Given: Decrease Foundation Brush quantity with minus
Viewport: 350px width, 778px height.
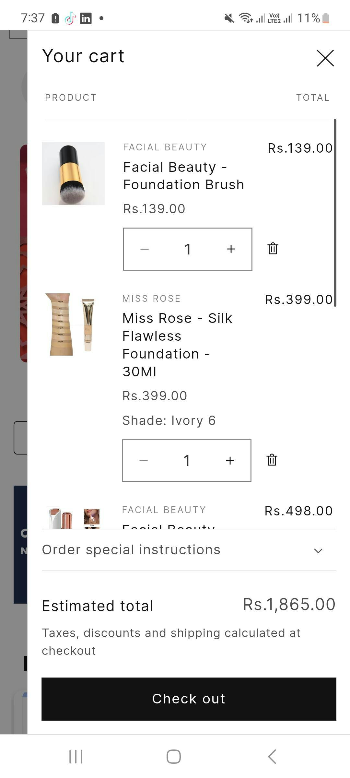Looking at the screenshot, I should point(145,249).
